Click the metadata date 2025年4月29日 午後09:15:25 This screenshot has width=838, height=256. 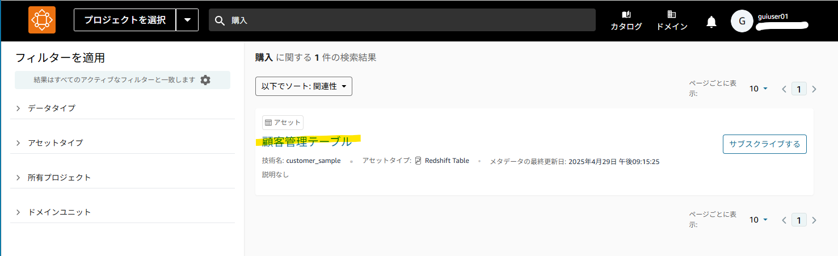613,162
